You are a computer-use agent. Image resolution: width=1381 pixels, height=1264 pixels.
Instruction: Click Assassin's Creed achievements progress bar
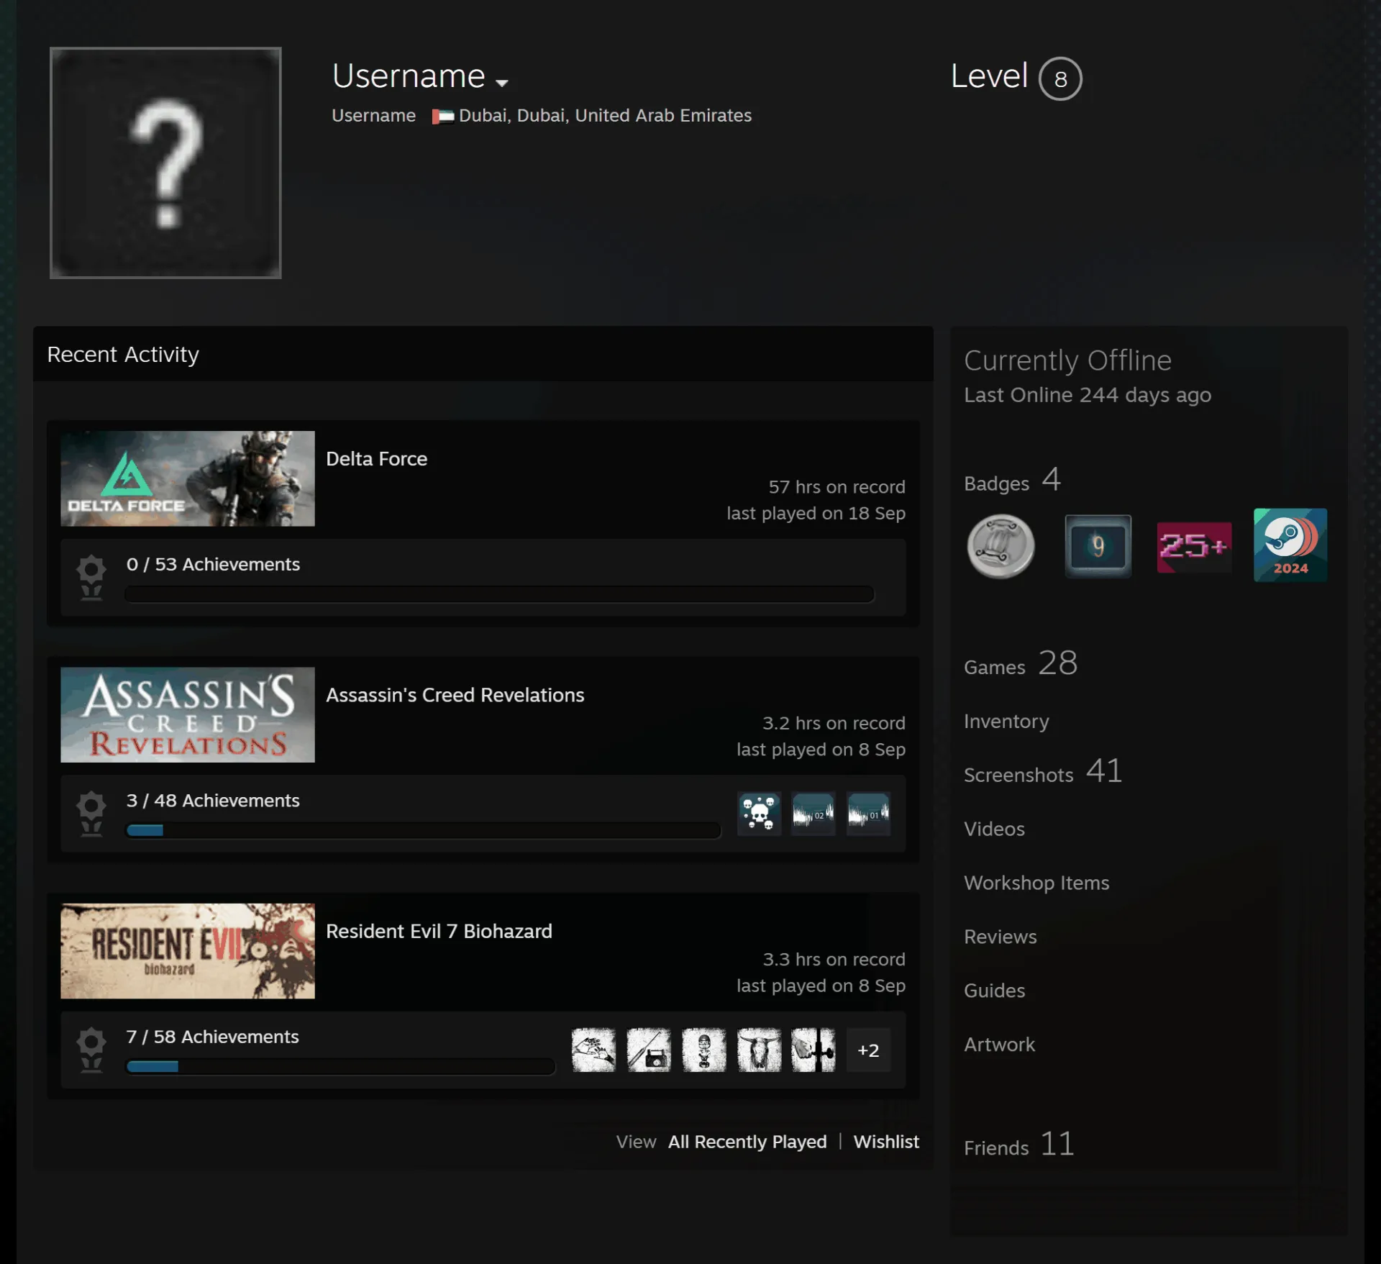[x=423, y=829]
